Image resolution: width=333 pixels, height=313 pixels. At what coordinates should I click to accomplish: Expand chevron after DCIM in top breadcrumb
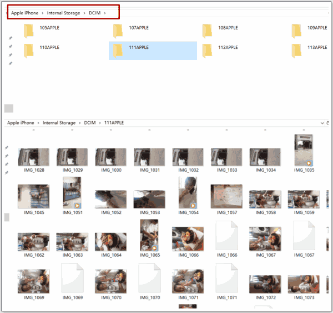point(105,13)
